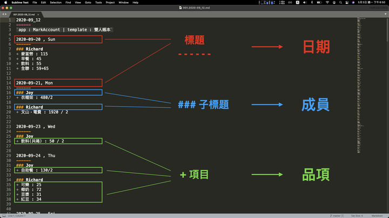Open the Help menu
Image resolution: width=389 pixels, height=218 pixels.
(135, 3)
